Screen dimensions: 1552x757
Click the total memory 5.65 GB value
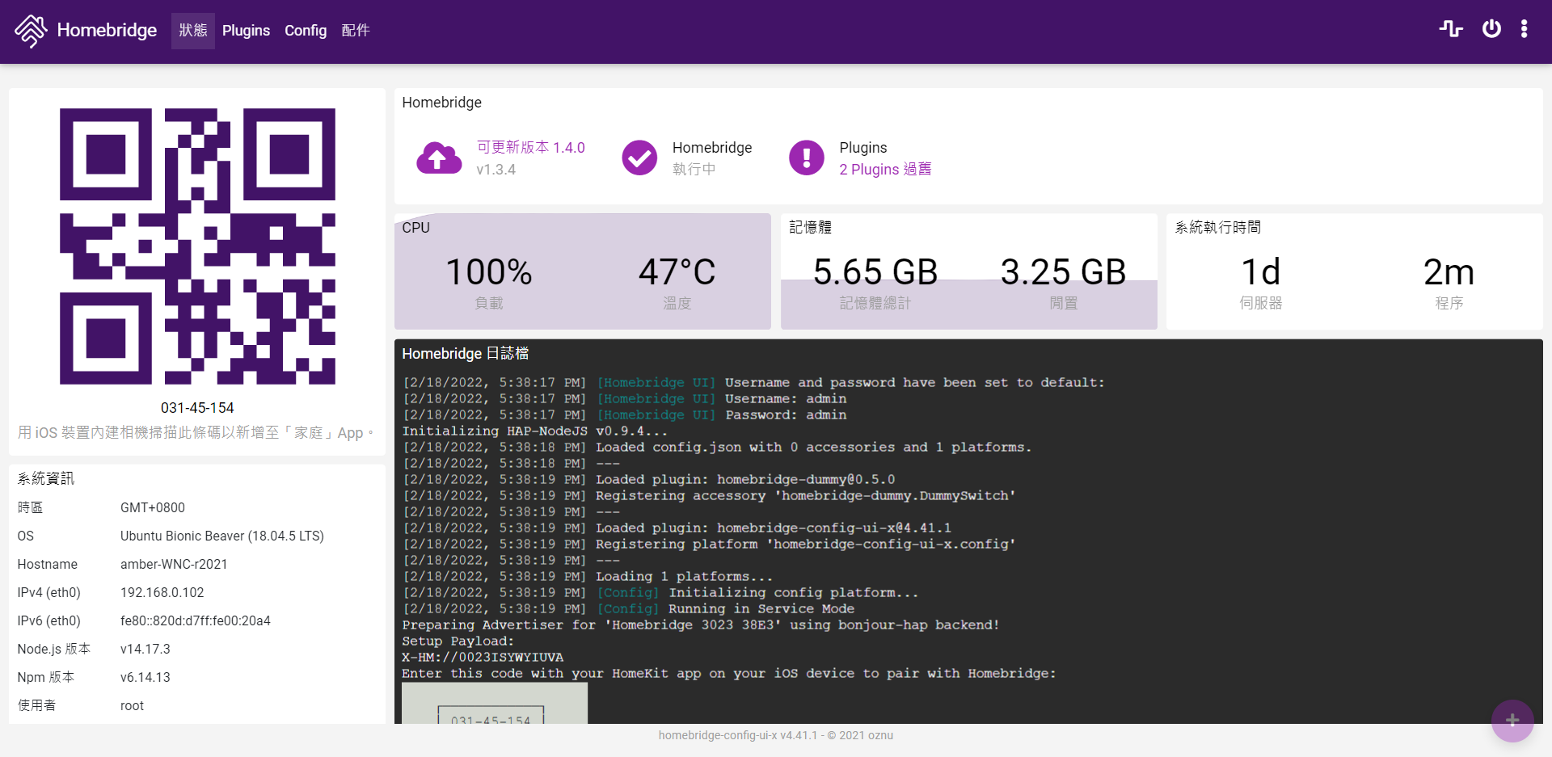point(875,272)
